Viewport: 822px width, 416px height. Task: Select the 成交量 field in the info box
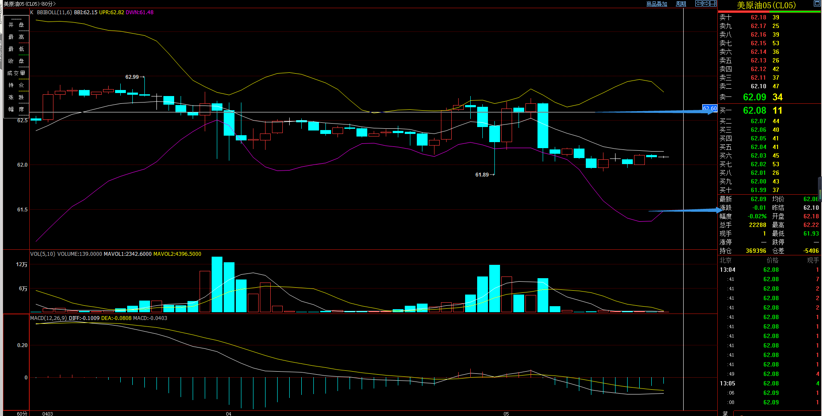pos(16,73)
